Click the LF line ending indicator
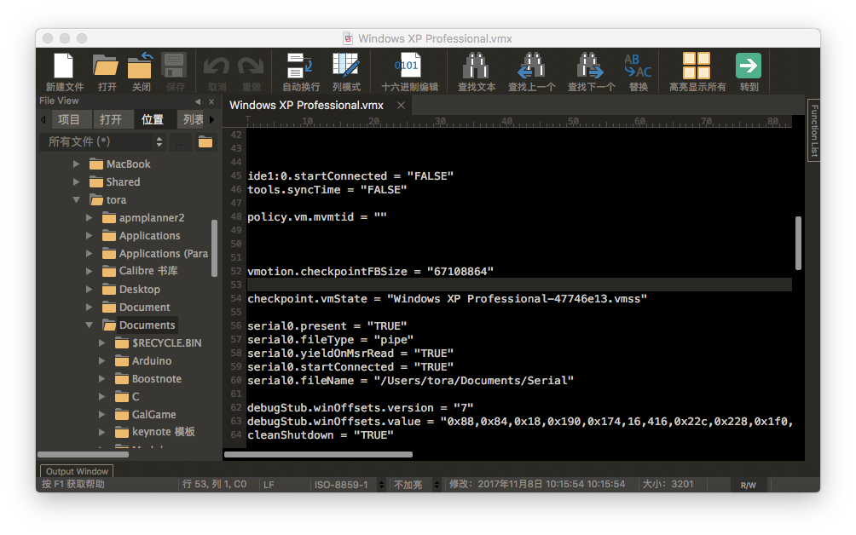This screenshot has height=535, width=856. (269, 484)
